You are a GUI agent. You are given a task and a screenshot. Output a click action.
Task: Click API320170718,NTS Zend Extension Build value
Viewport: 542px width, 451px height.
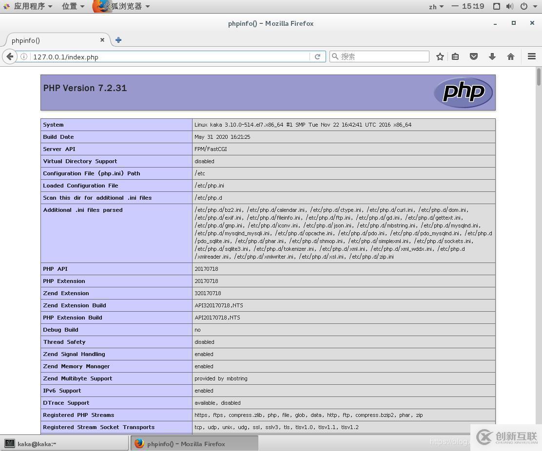point(218,305)
